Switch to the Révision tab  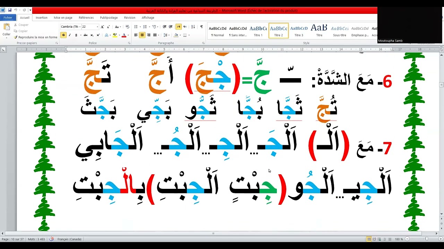(x=130, y=18)
